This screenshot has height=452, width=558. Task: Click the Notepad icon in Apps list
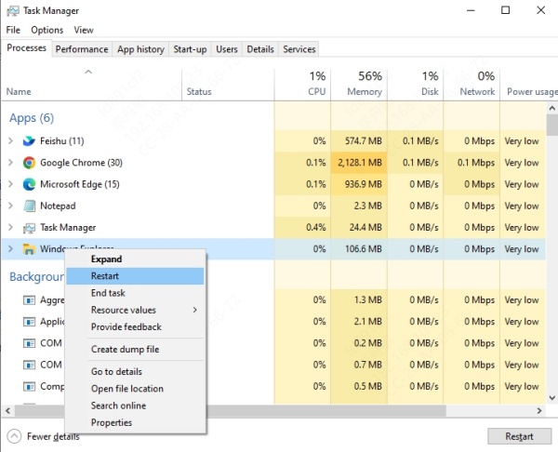tap(29, 206)
